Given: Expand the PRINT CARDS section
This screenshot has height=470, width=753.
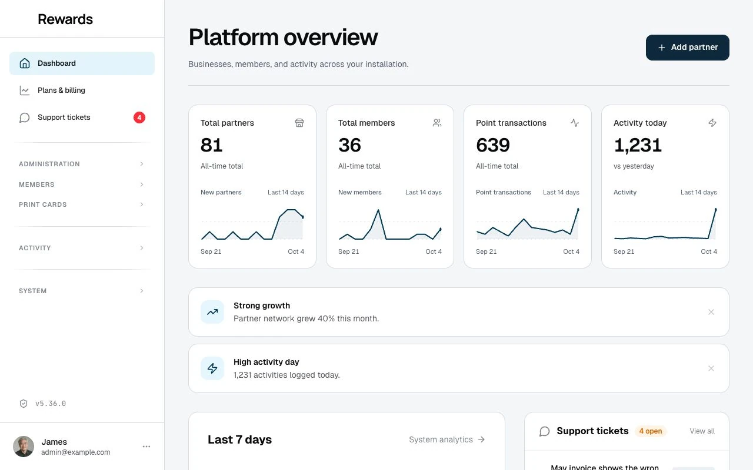Looking at the screenshot, I should point(82,204).
